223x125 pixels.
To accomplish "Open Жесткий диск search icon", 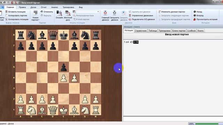I will [x=68, y=13].
